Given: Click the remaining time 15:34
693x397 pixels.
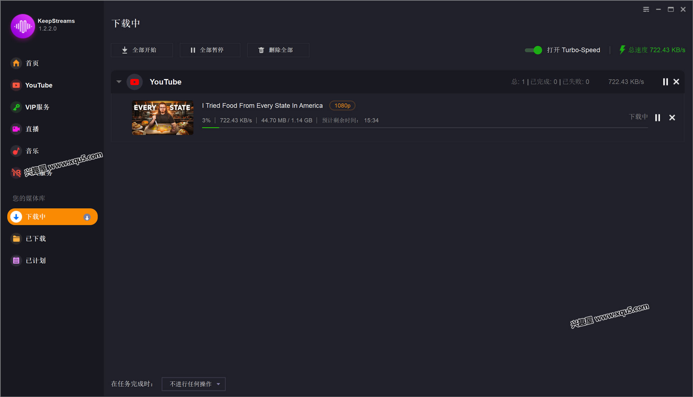Looking at the screenshot, I should tap(371, 121).
